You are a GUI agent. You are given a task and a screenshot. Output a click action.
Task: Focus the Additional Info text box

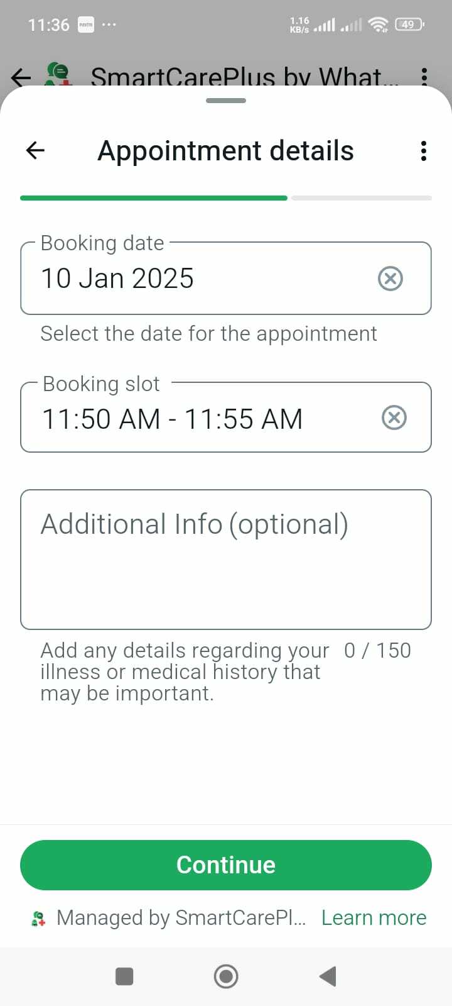click(x=226, y=560)
